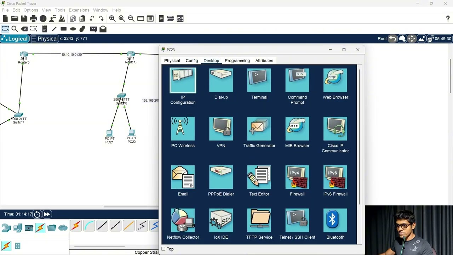Open the MIB Browser app

(297, 129)
